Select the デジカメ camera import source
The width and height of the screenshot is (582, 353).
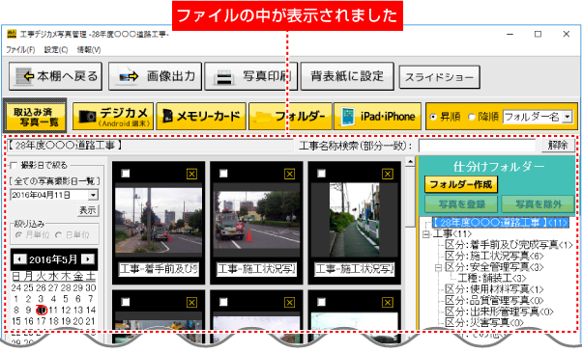[113, 117]
